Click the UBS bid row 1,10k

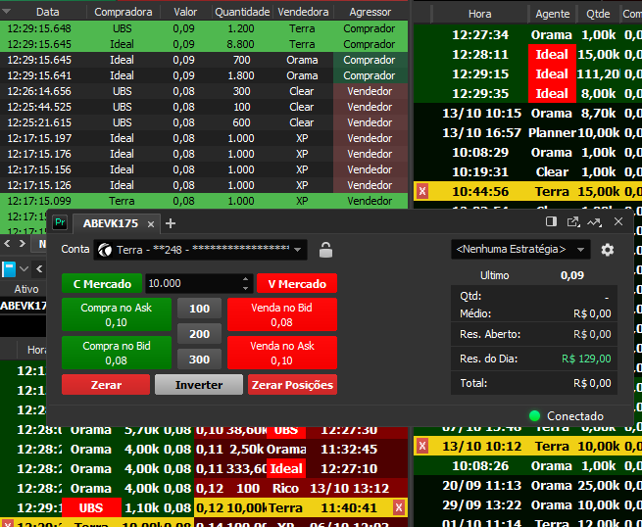click(x=97, y=507)
